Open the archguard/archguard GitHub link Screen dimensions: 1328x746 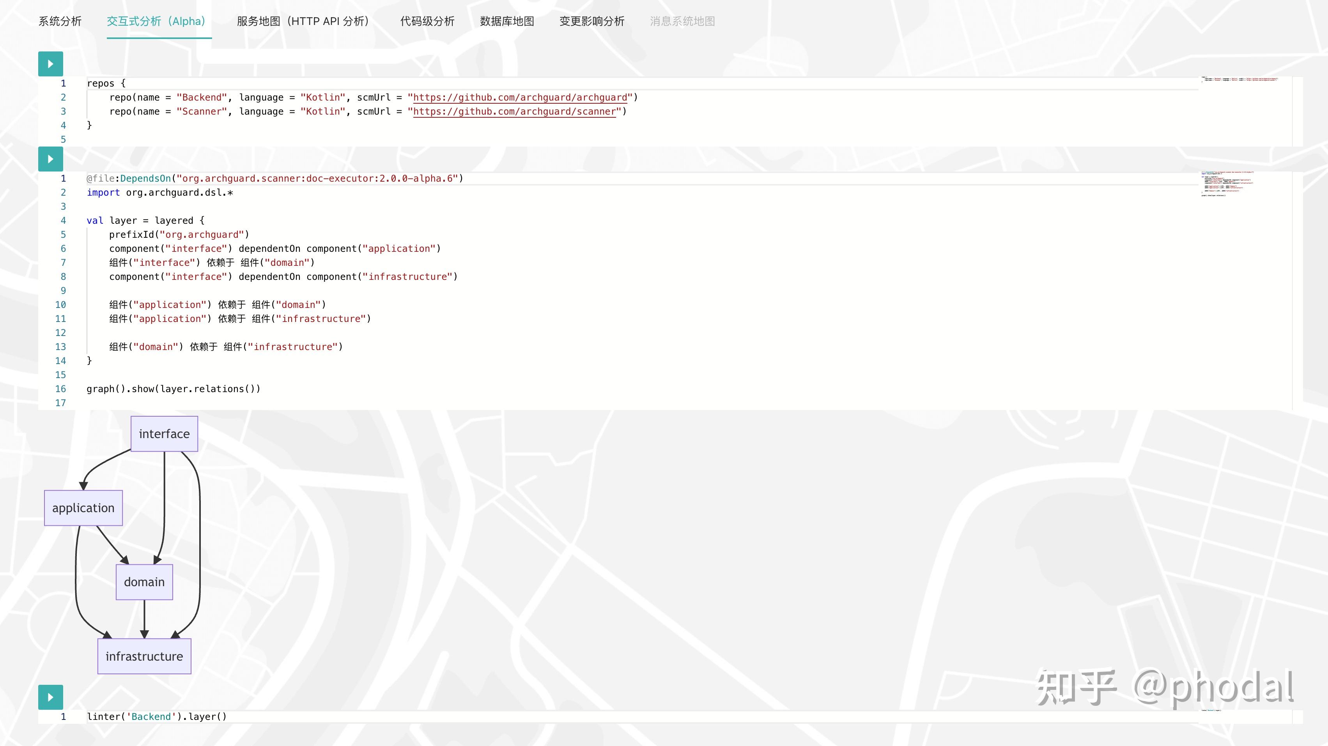[x=520, y=97]
